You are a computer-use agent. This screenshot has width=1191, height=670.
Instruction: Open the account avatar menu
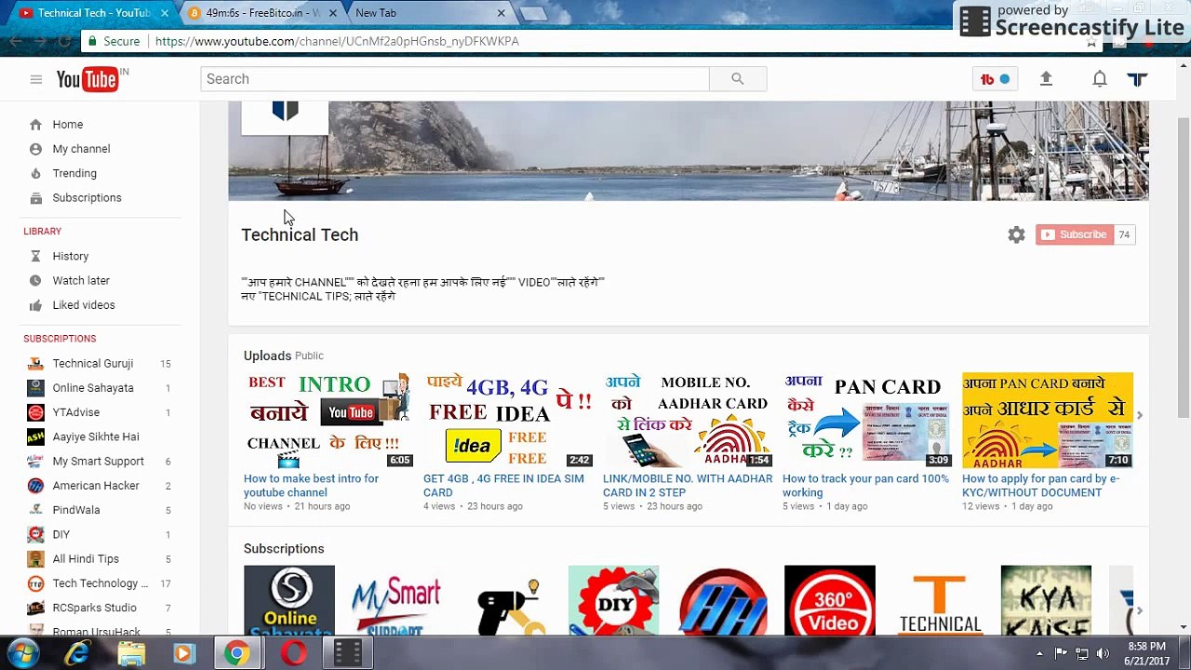point(1137,79)
